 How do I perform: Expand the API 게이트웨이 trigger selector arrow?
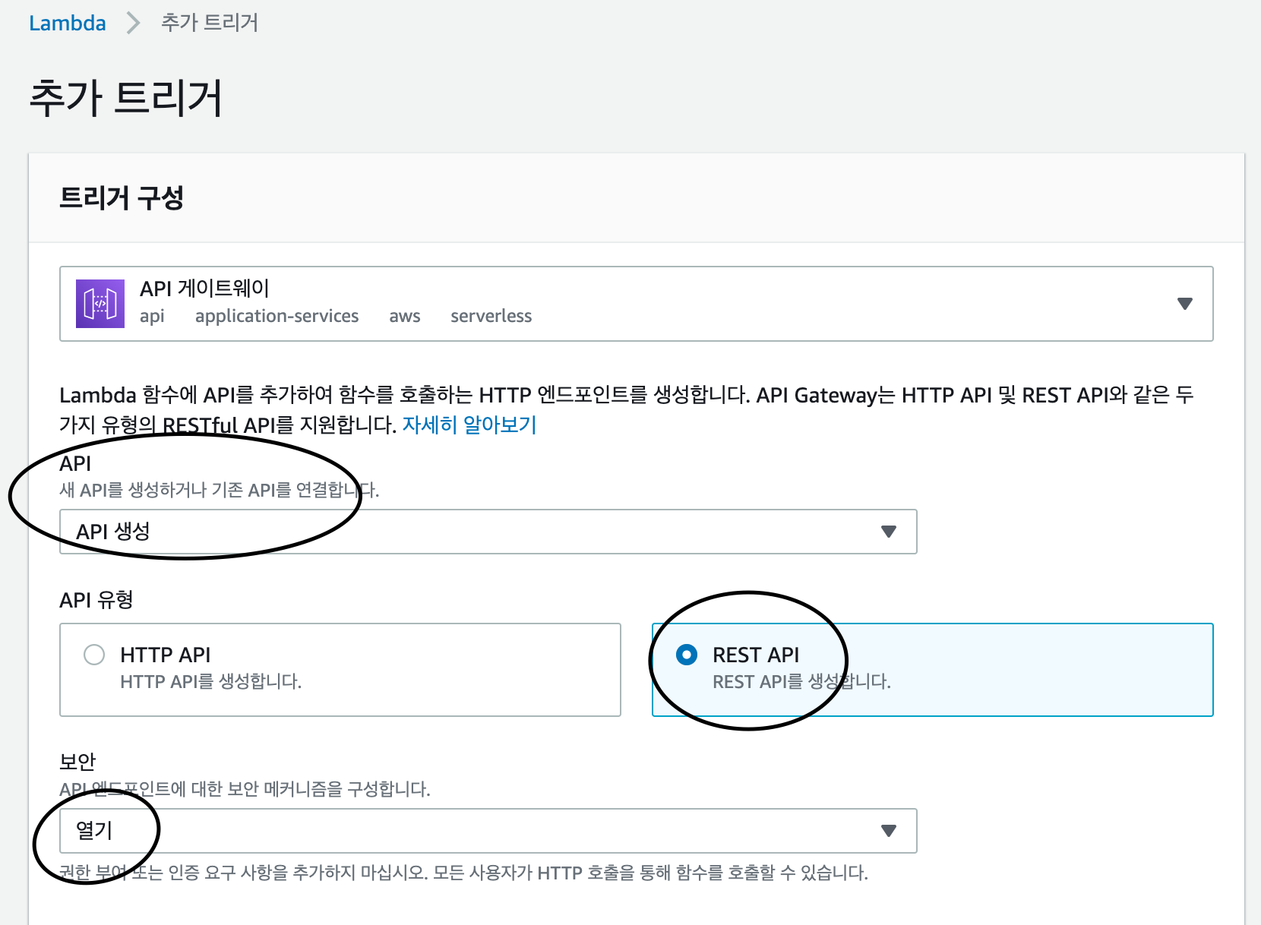pyautogui.click(x=1184, y=304)
